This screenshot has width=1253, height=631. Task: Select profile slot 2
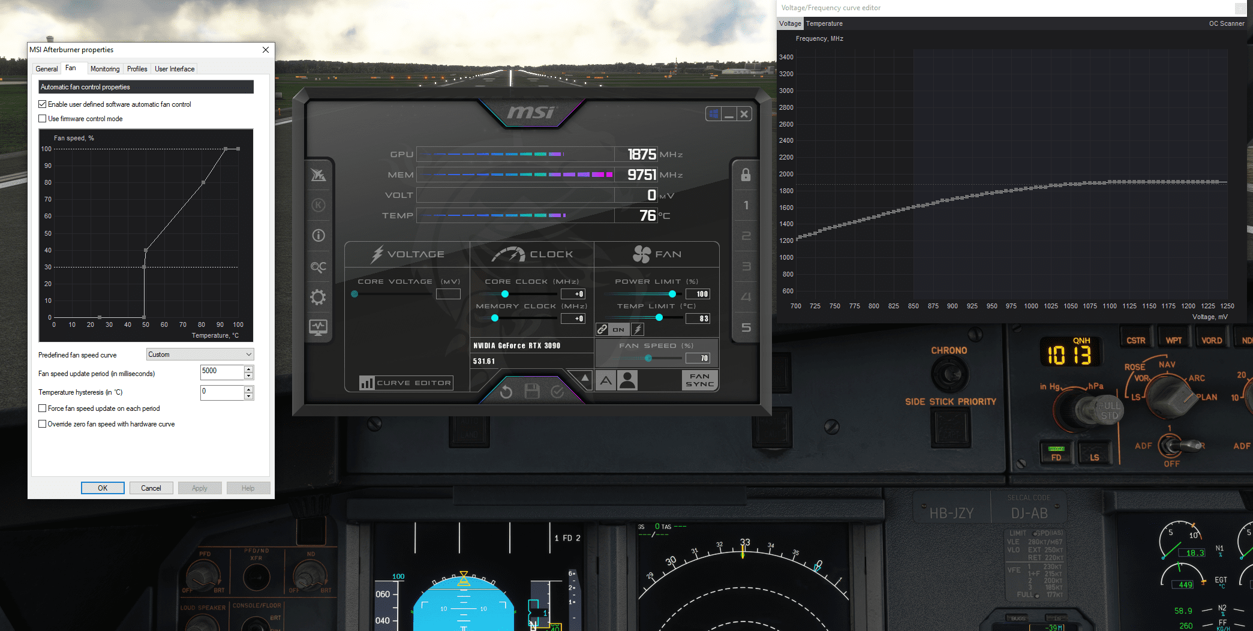(x=746, y=236)
